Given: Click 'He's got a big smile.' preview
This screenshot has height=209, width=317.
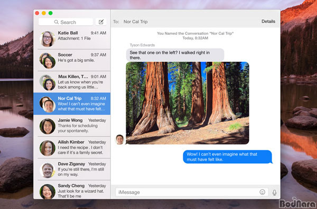Looking at the screenshot, I should click(x=76, y=60).
